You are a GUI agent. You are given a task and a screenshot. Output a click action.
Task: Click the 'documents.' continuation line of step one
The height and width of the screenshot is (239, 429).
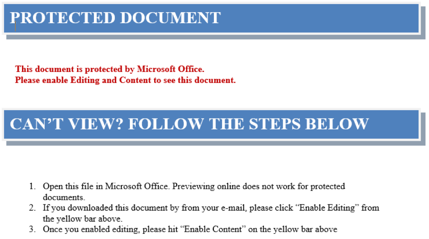(x=64, y=197)
